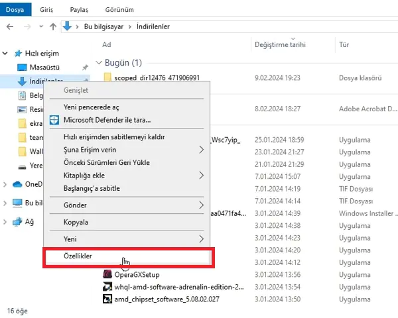Image resolution: width=398 pixels, height=318 pixels.
Task: Expand the Gönder submenu arrow
Action: pos(201,205)
